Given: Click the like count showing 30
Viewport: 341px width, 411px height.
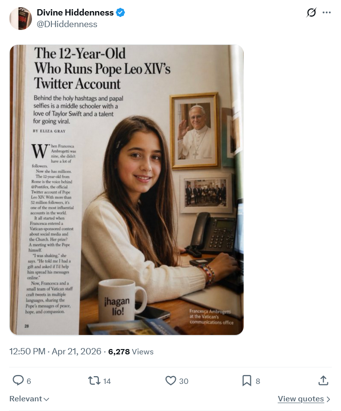Looking at the screenshot, I should [184, 381].
